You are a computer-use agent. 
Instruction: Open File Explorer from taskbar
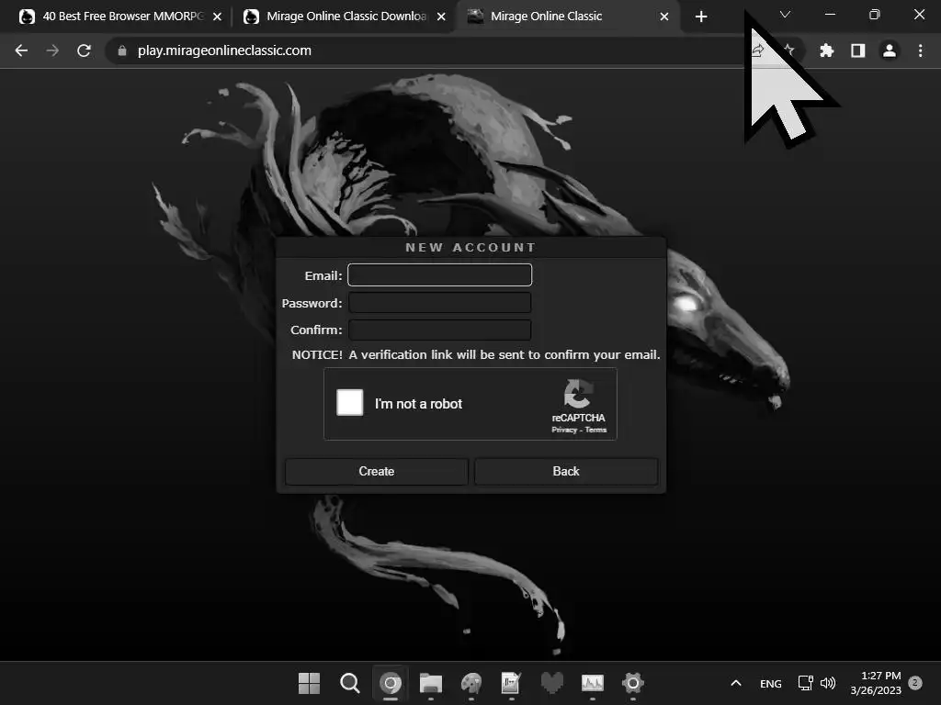(x=431, y=683)
